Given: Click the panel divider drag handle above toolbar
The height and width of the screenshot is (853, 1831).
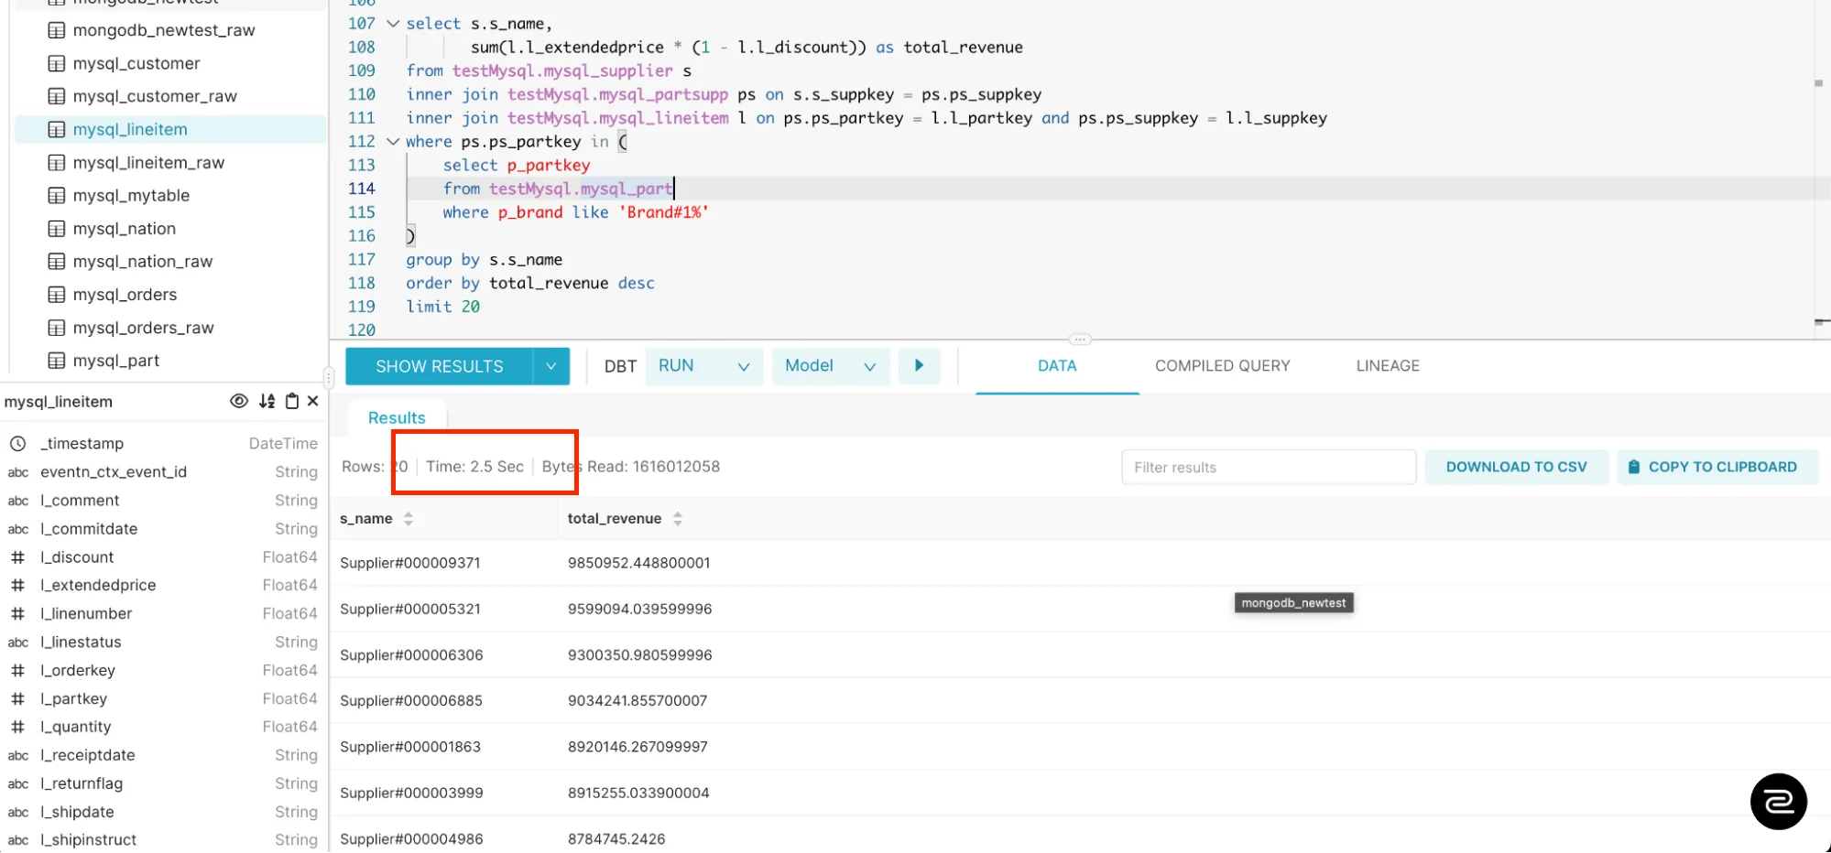Looking at the screenshot, I should 1080,340.
